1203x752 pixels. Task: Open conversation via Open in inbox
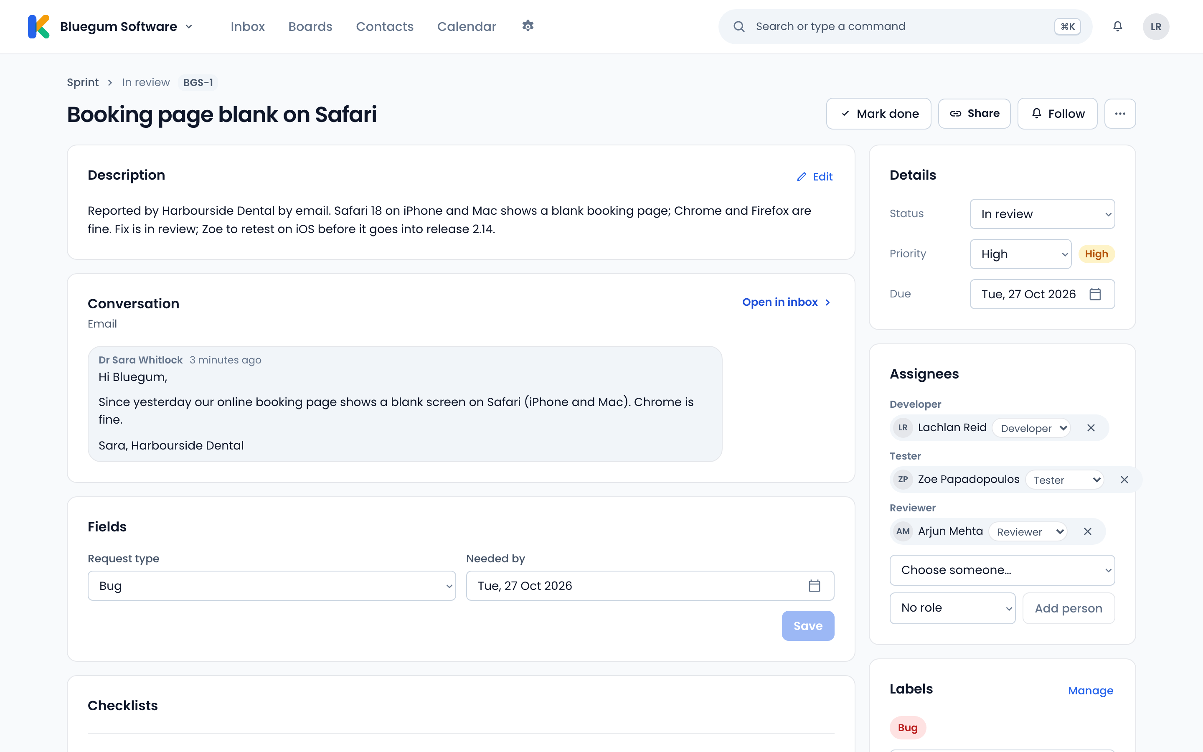coord(787,302)
